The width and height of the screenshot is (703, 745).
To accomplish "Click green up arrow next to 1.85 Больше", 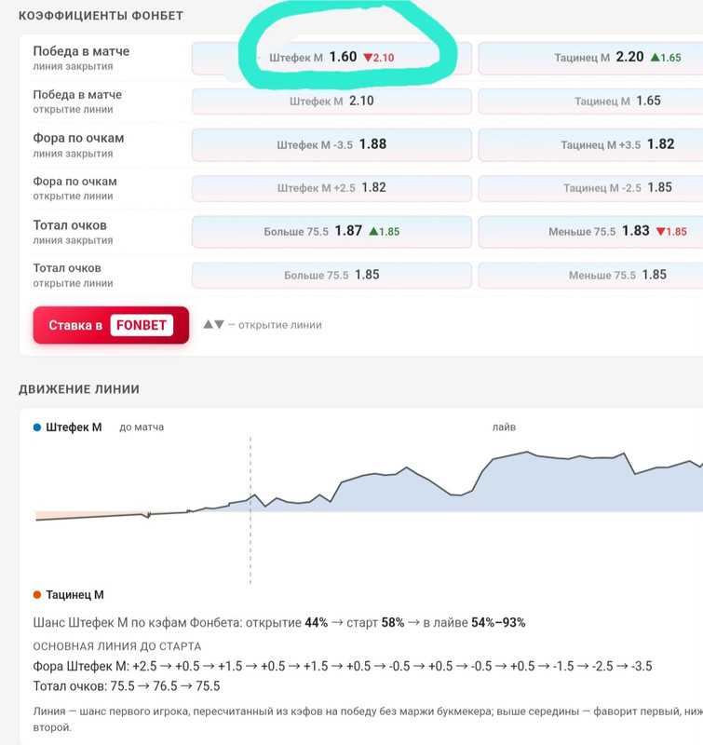I will point(373,231).
